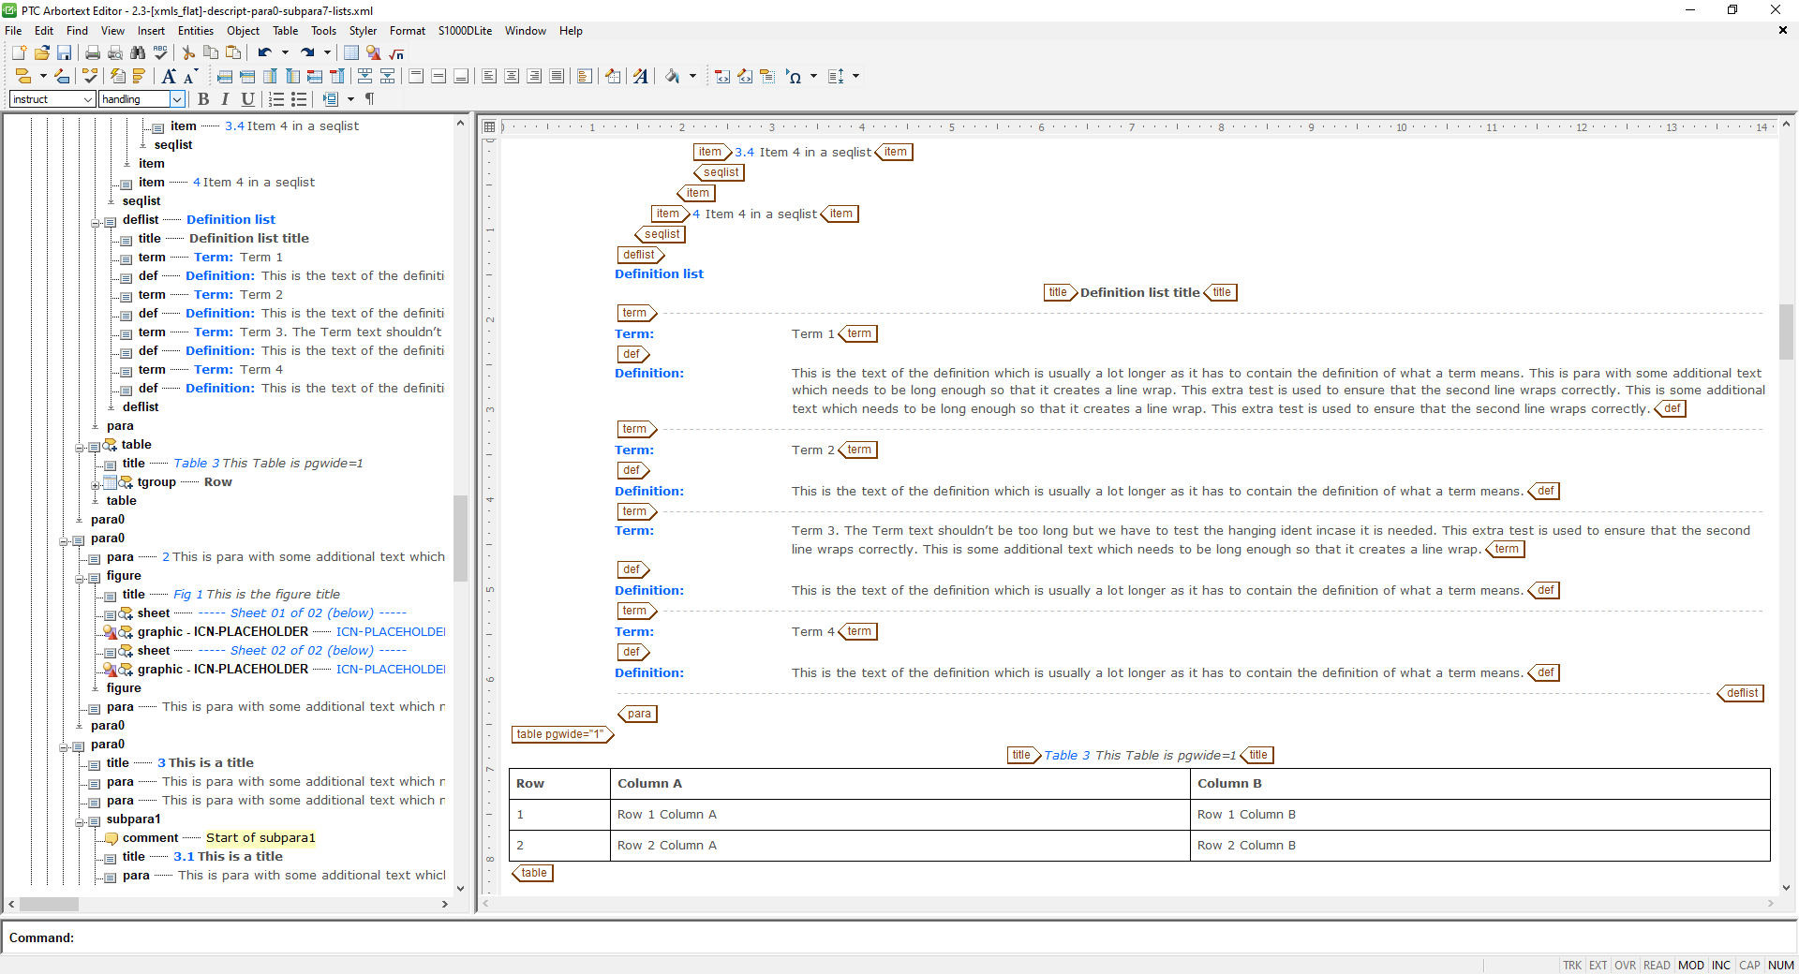Insert a special symbol via the Omega icon

[x=795, y=76]
